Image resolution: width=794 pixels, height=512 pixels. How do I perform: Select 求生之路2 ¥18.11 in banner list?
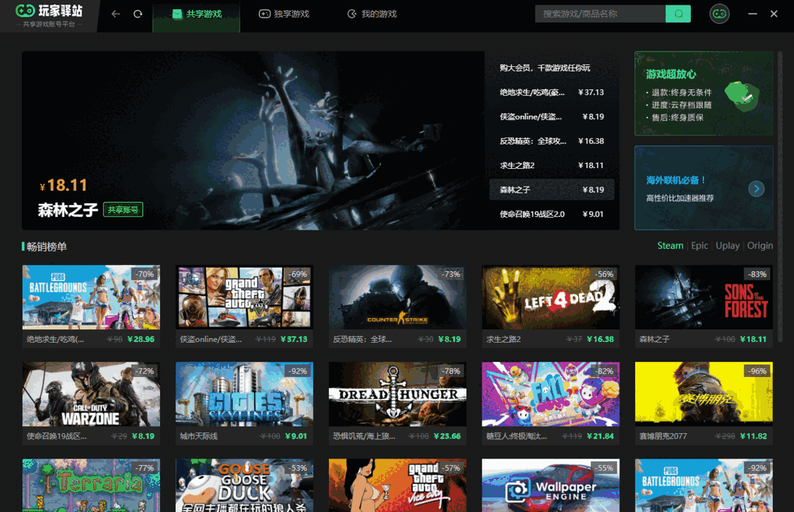coord(552,165)
